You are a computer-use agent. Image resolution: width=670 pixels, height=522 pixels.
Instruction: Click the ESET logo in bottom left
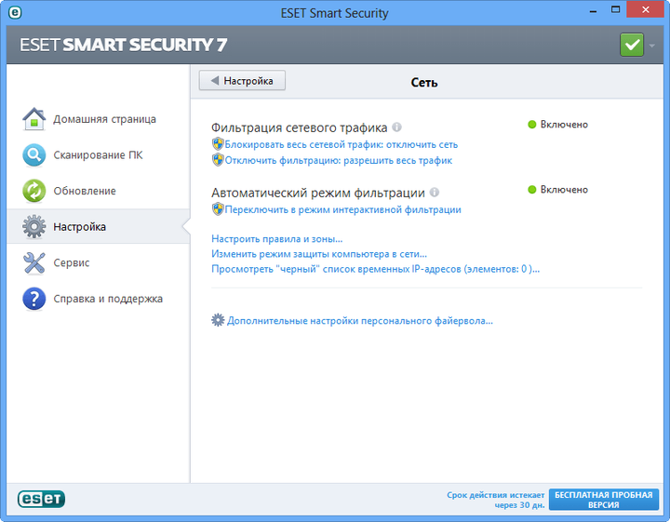(x=41, y=499)
